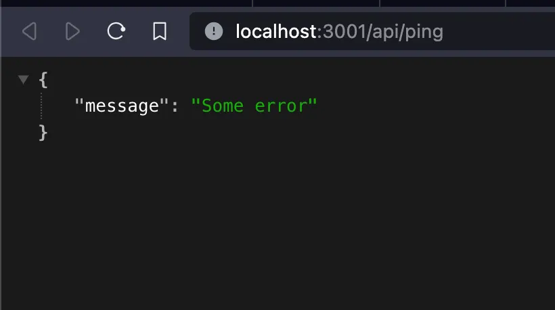
Task: Click the "/api/ping" path in the URL
Action: click(x=406, y=31)
